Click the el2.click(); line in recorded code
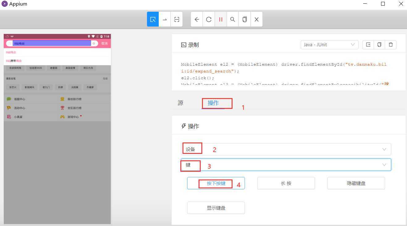The image size is (407, 226). pyautogui.click(x=198, y=78)
